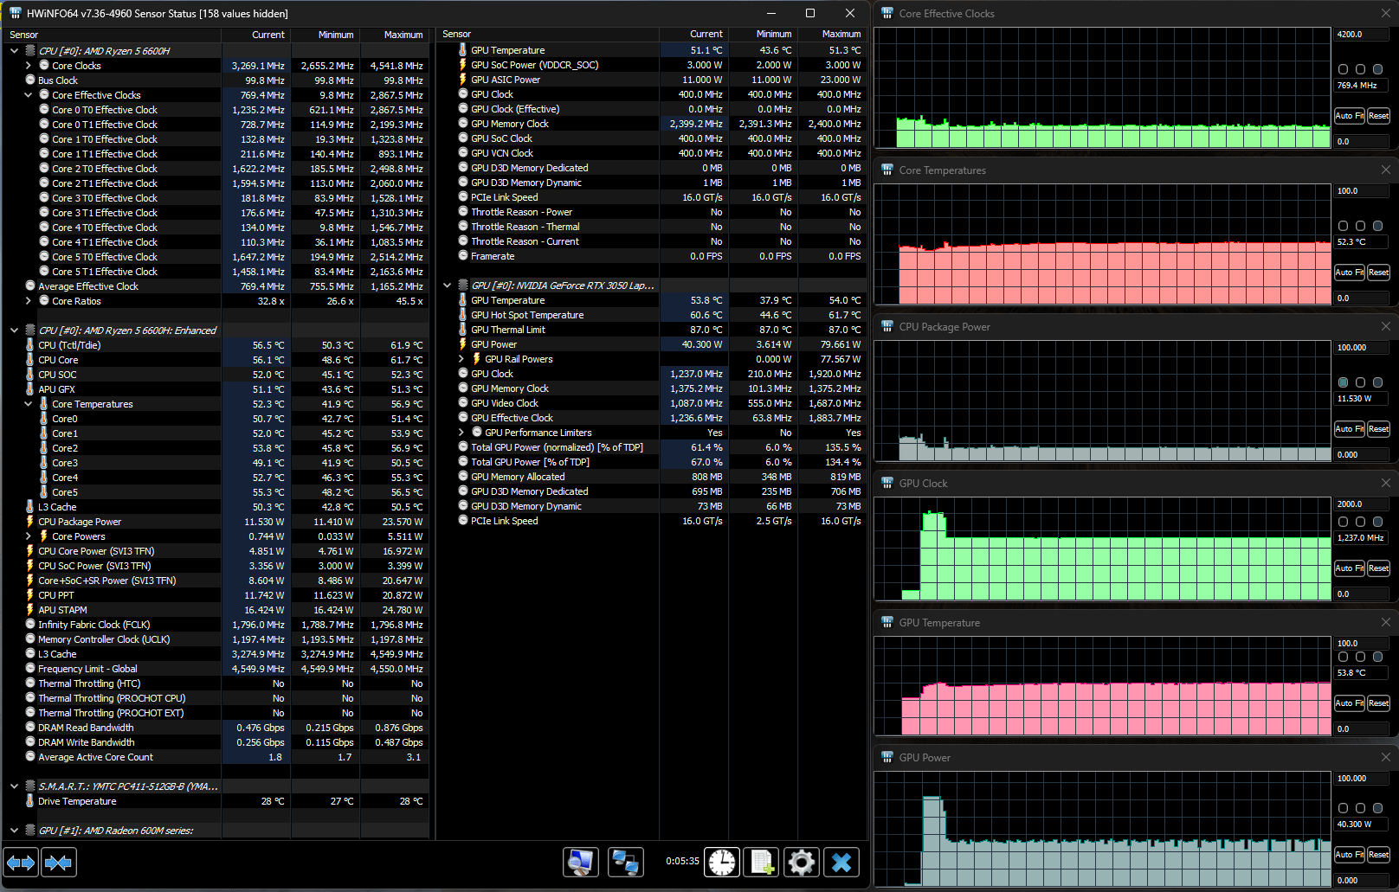
Task: Collapse the AMD Ryzen 5 6600H: Enhanced group
Action: 14,330
